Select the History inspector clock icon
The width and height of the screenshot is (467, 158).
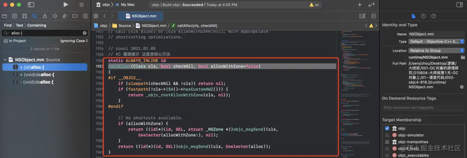[423, 16]
